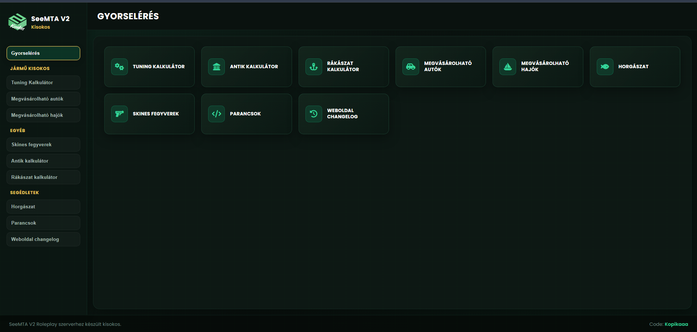Viewport: 697px width, 332px height.
Task: Click the history clock icon on Weboldal Changelog card
Action: (314, 114)
